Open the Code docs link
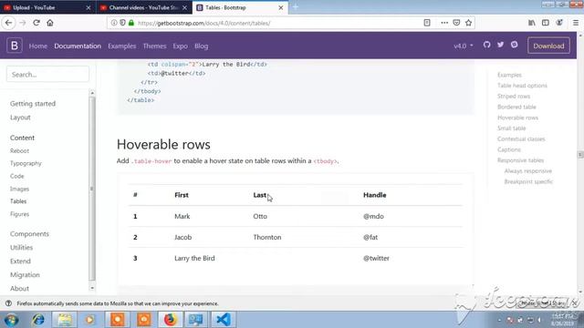 point(17,176)
